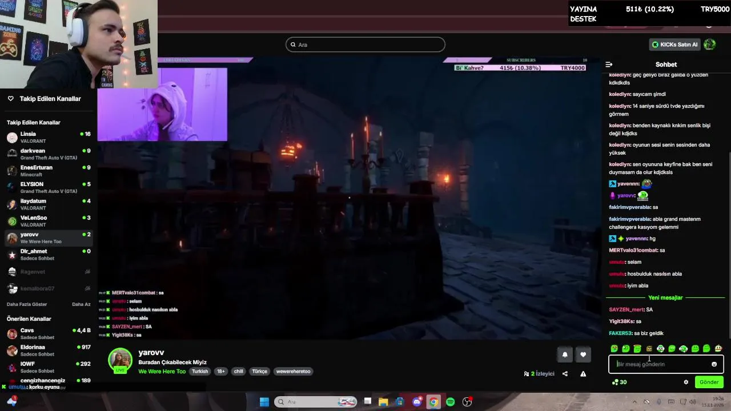The height and width of the screenshot is (411, 731).
Task: Open File Explorer from taskbar
Action: (x=384, y=402)
